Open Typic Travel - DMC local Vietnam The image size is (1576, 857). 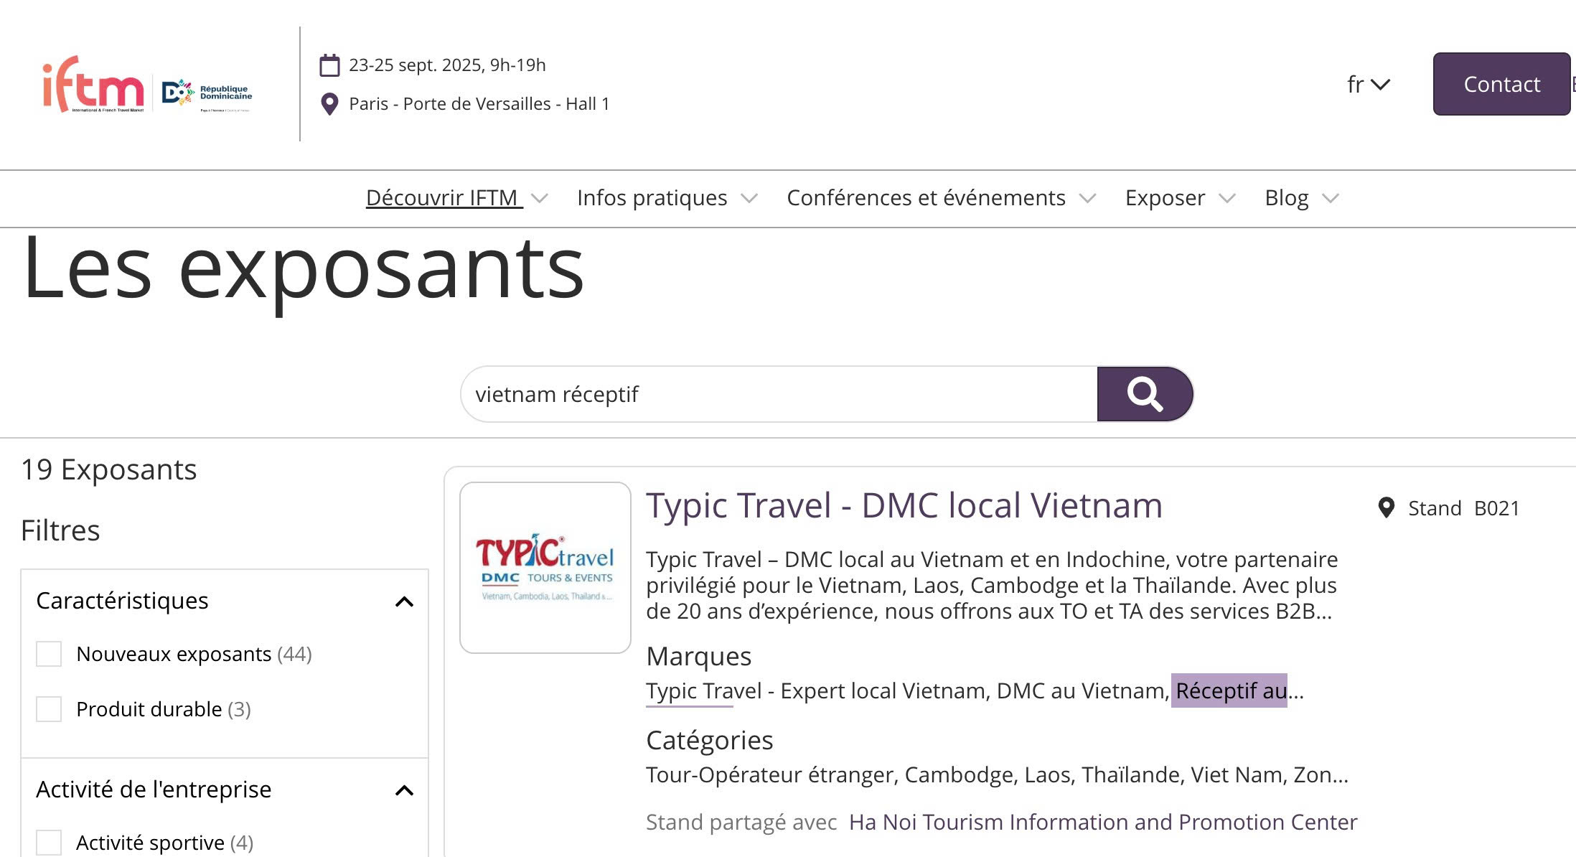coord(904,505)
